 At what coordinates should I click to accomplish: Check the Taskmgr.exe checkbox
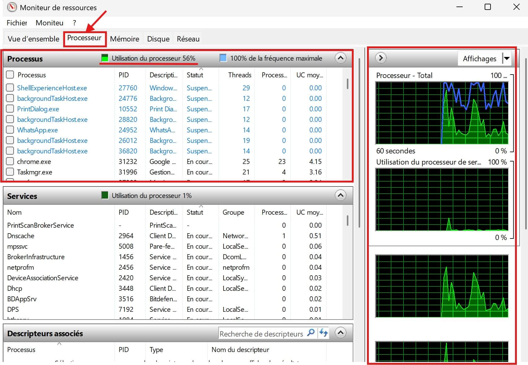[x=10, y=172]
